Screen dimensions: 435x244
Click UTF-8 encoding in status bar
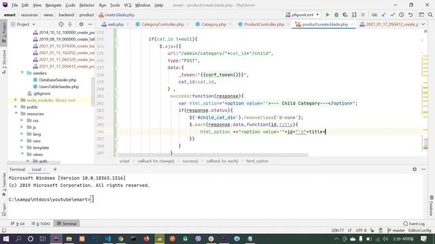click(361, 230)
